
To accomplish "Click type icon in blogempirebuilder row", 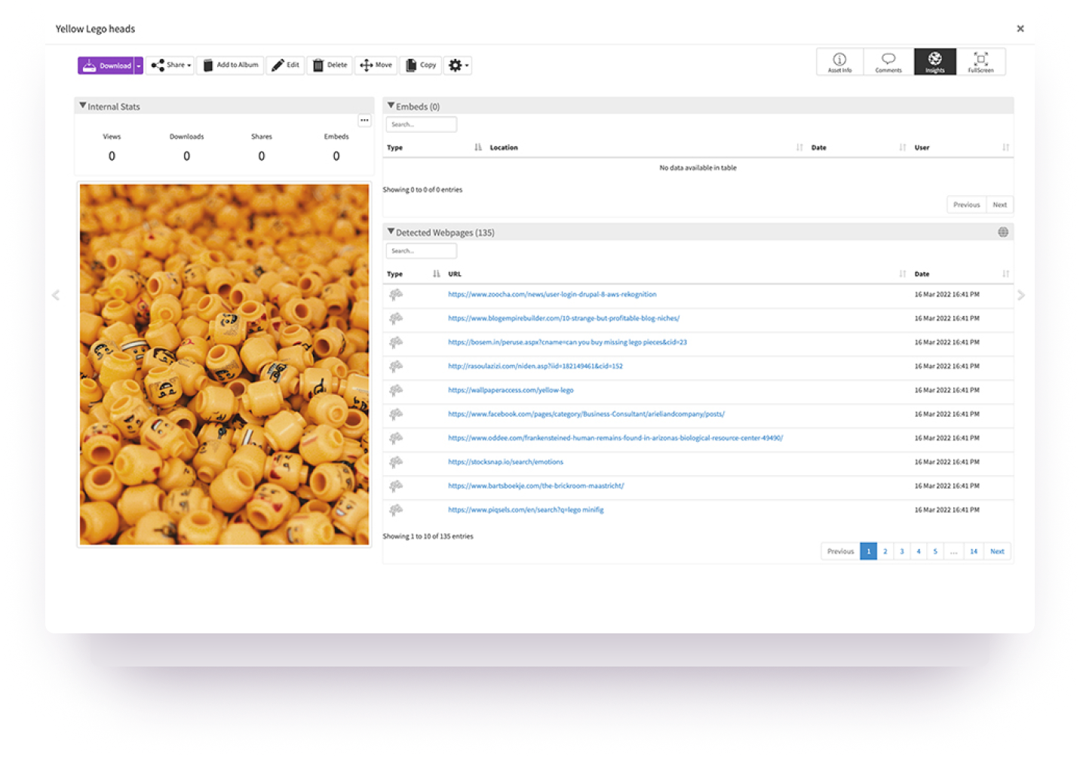I will point(395,319).
